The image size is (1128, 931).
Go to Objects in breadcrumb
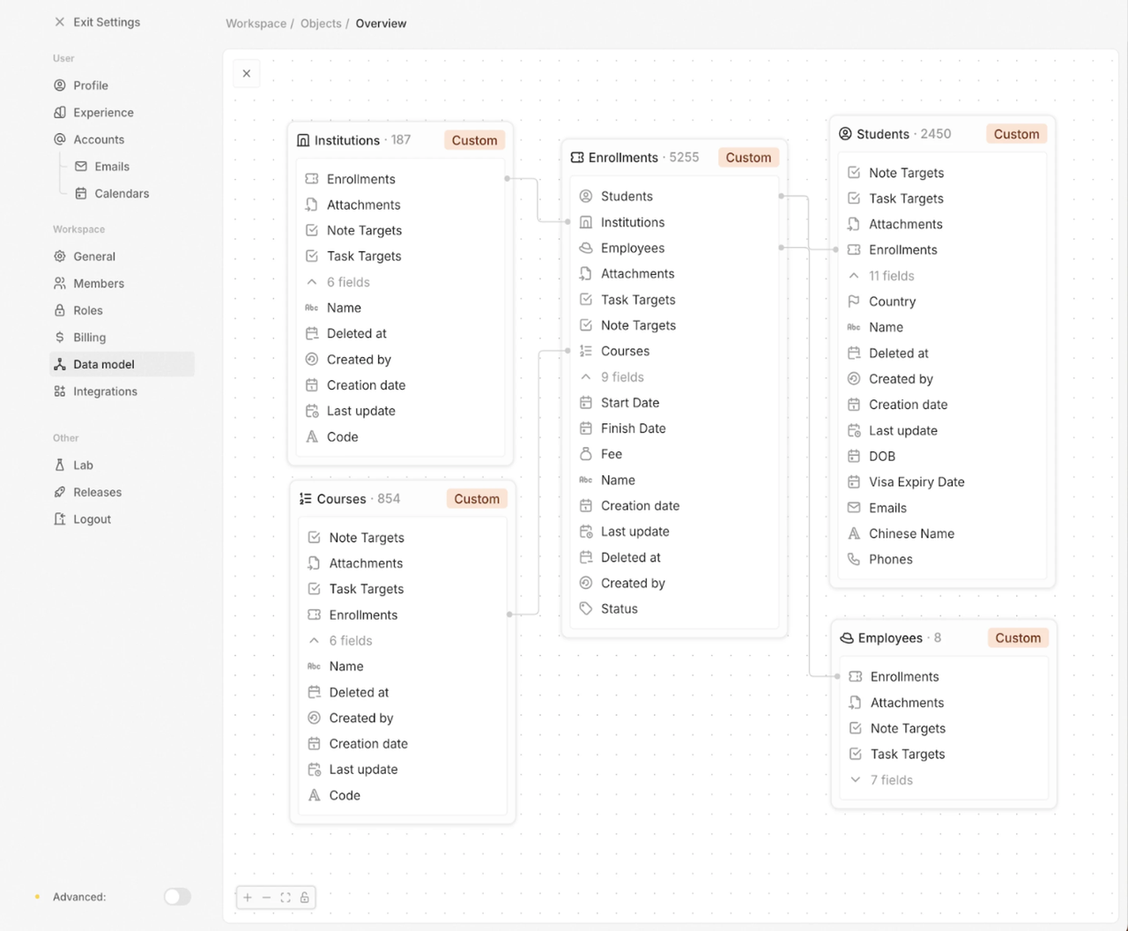tap(321, 24)
